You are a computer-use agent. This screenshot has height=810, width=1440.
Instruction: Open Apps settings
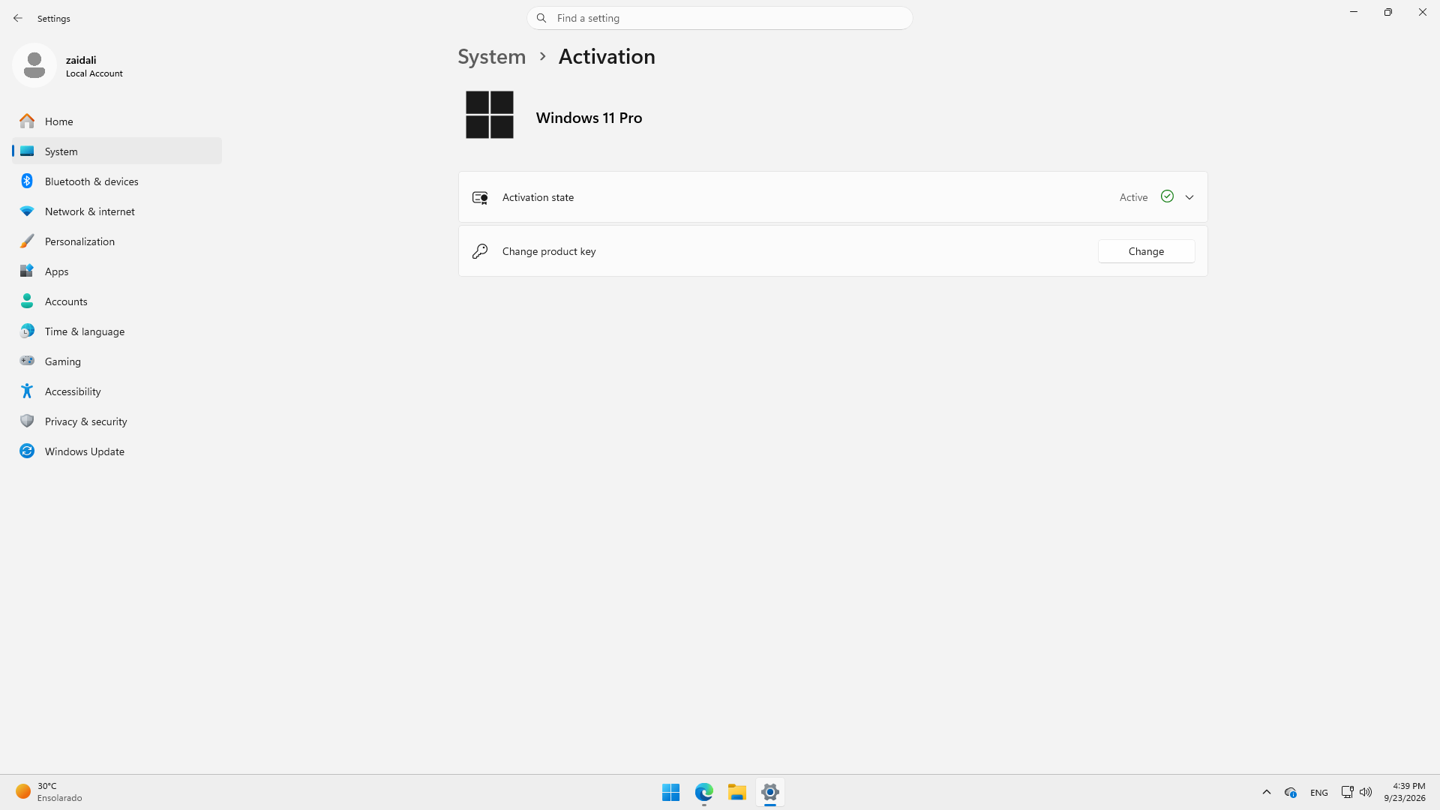117,271
